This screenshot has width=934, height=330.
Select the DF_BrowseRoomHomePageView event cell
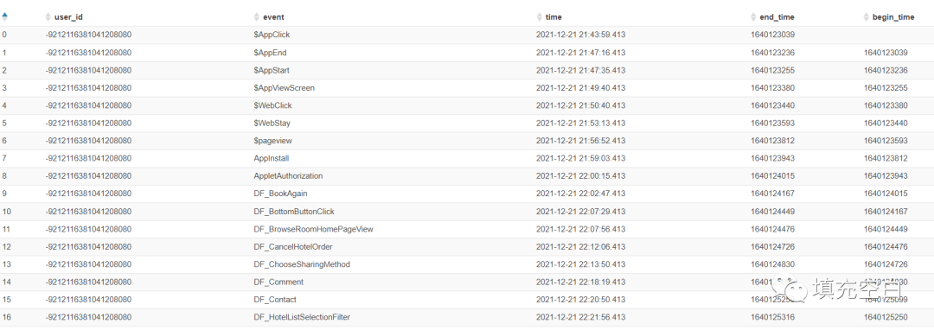[313, 229]
